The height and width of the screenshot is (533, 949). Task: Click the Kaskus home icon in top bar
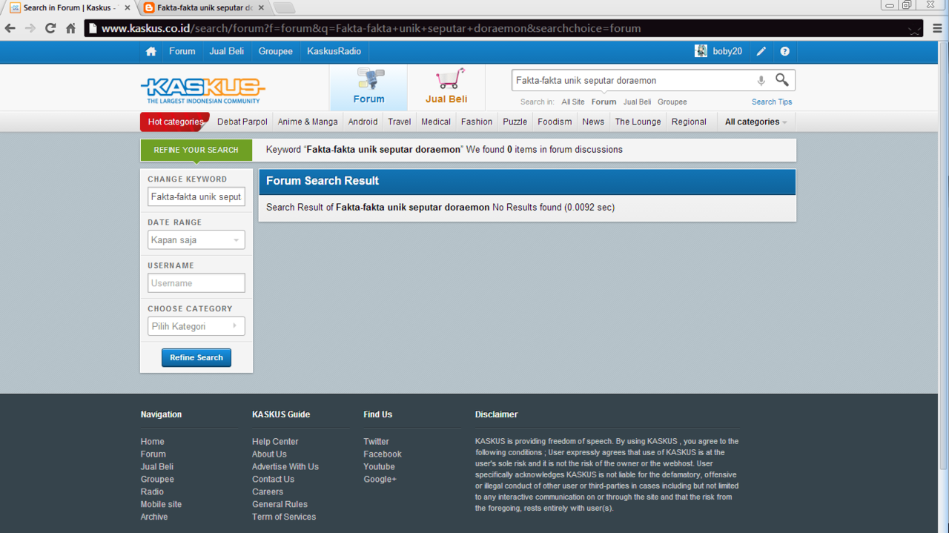(x=151, y=51)
